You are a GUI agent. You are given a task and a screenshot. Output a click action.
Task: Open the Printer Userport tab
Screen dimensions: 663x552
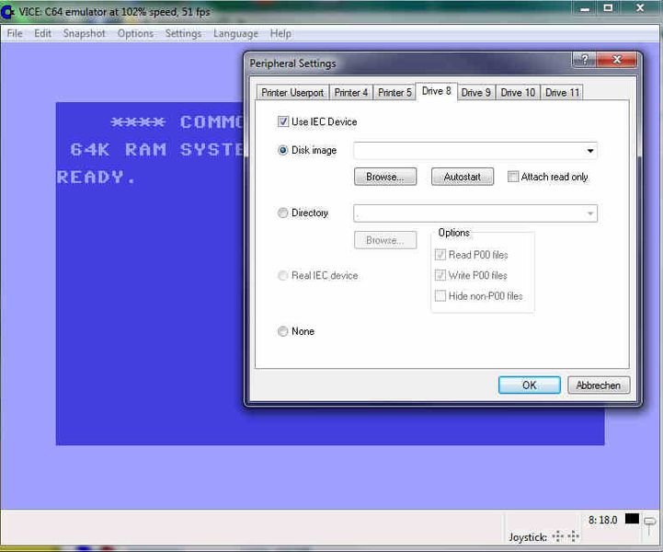(x=292, y=92)
